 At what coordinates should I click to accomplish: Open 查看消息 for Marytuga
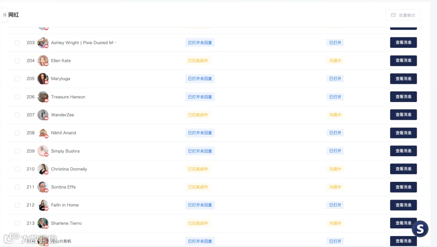[x=403, y=79]
